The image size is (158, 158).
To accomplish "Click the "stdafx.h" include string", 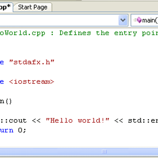I will click(x=32, y=62).
